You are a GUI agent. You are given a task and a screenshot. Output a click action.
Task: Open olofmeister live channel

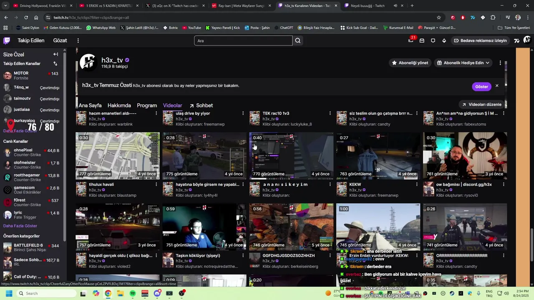(x=31, y=165)
